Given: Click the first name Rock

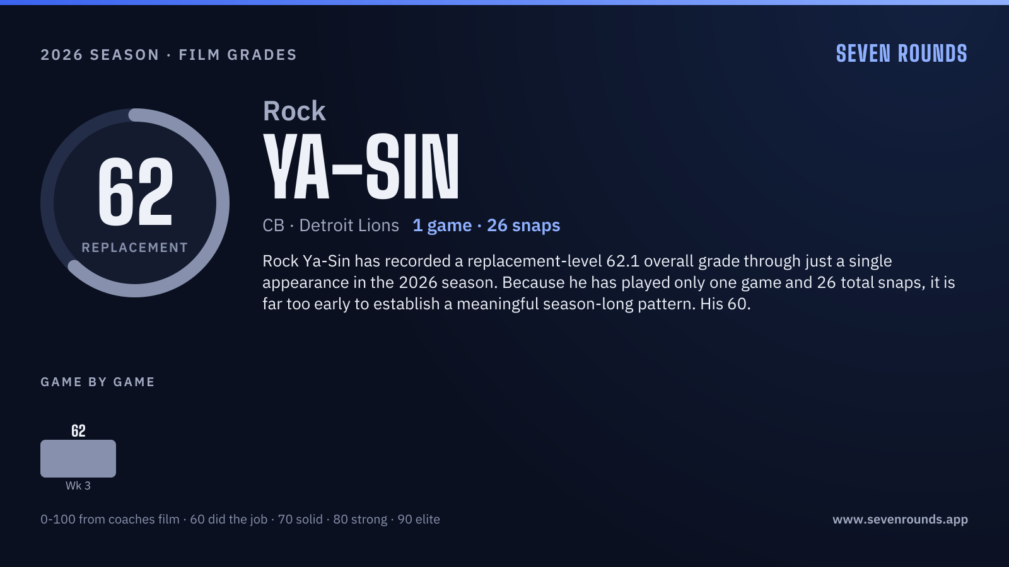Looking at the screenshot, I should pyautogui.click(x=294, y=111).
